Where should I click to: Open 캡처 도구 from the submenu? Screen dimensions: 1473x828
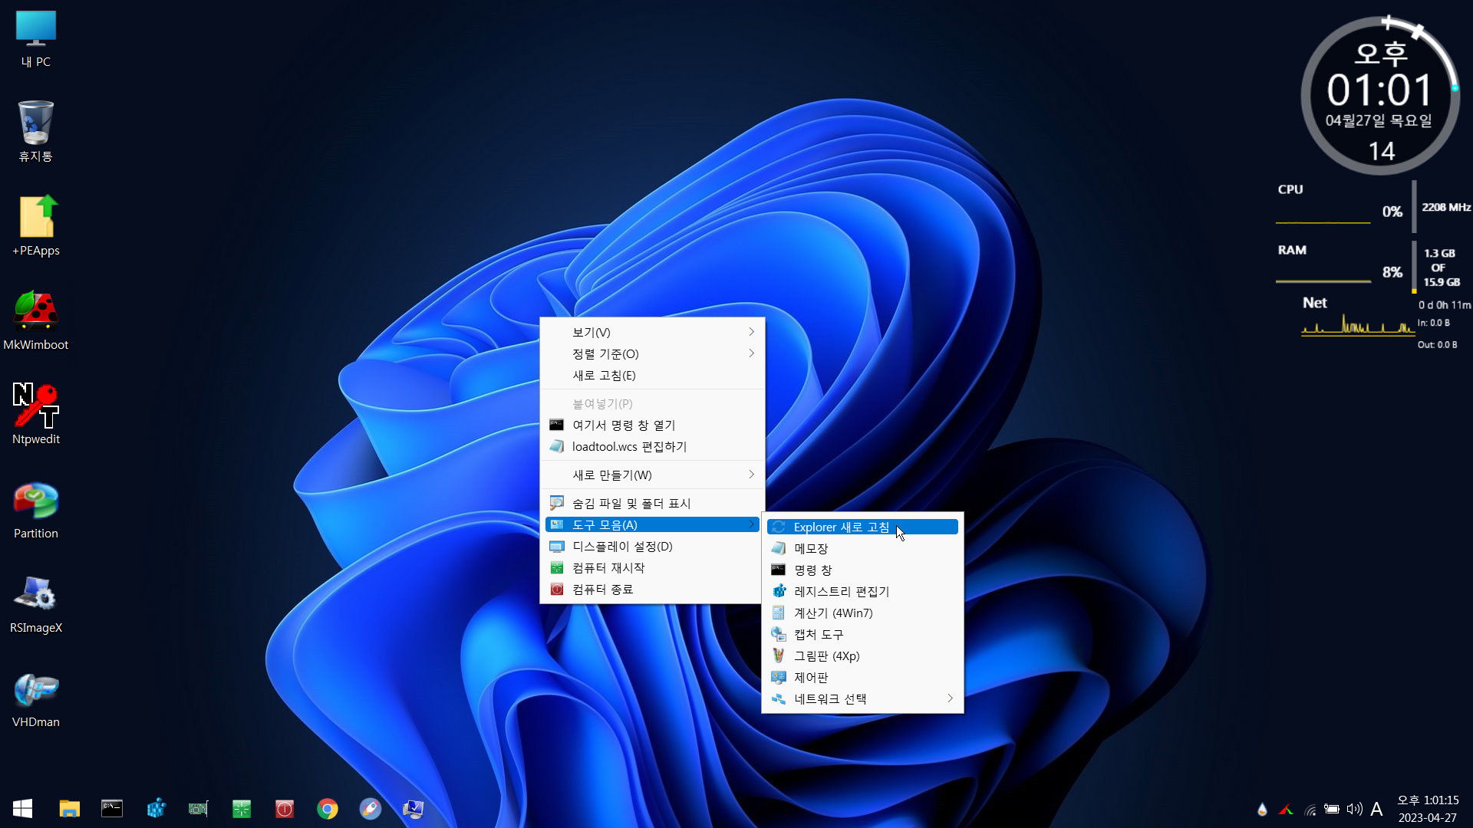[x=862, y=634]
